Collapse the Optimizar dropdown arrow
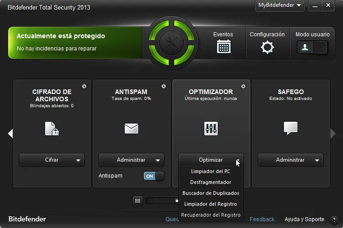343x228 pixels. pyautogui.click(x=237, y=160)
